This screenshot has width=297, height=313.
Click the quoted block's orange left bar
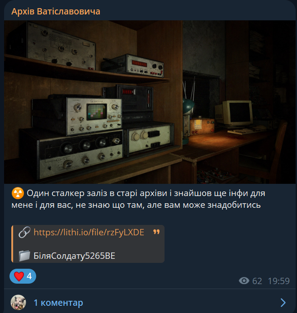(12, 244)
